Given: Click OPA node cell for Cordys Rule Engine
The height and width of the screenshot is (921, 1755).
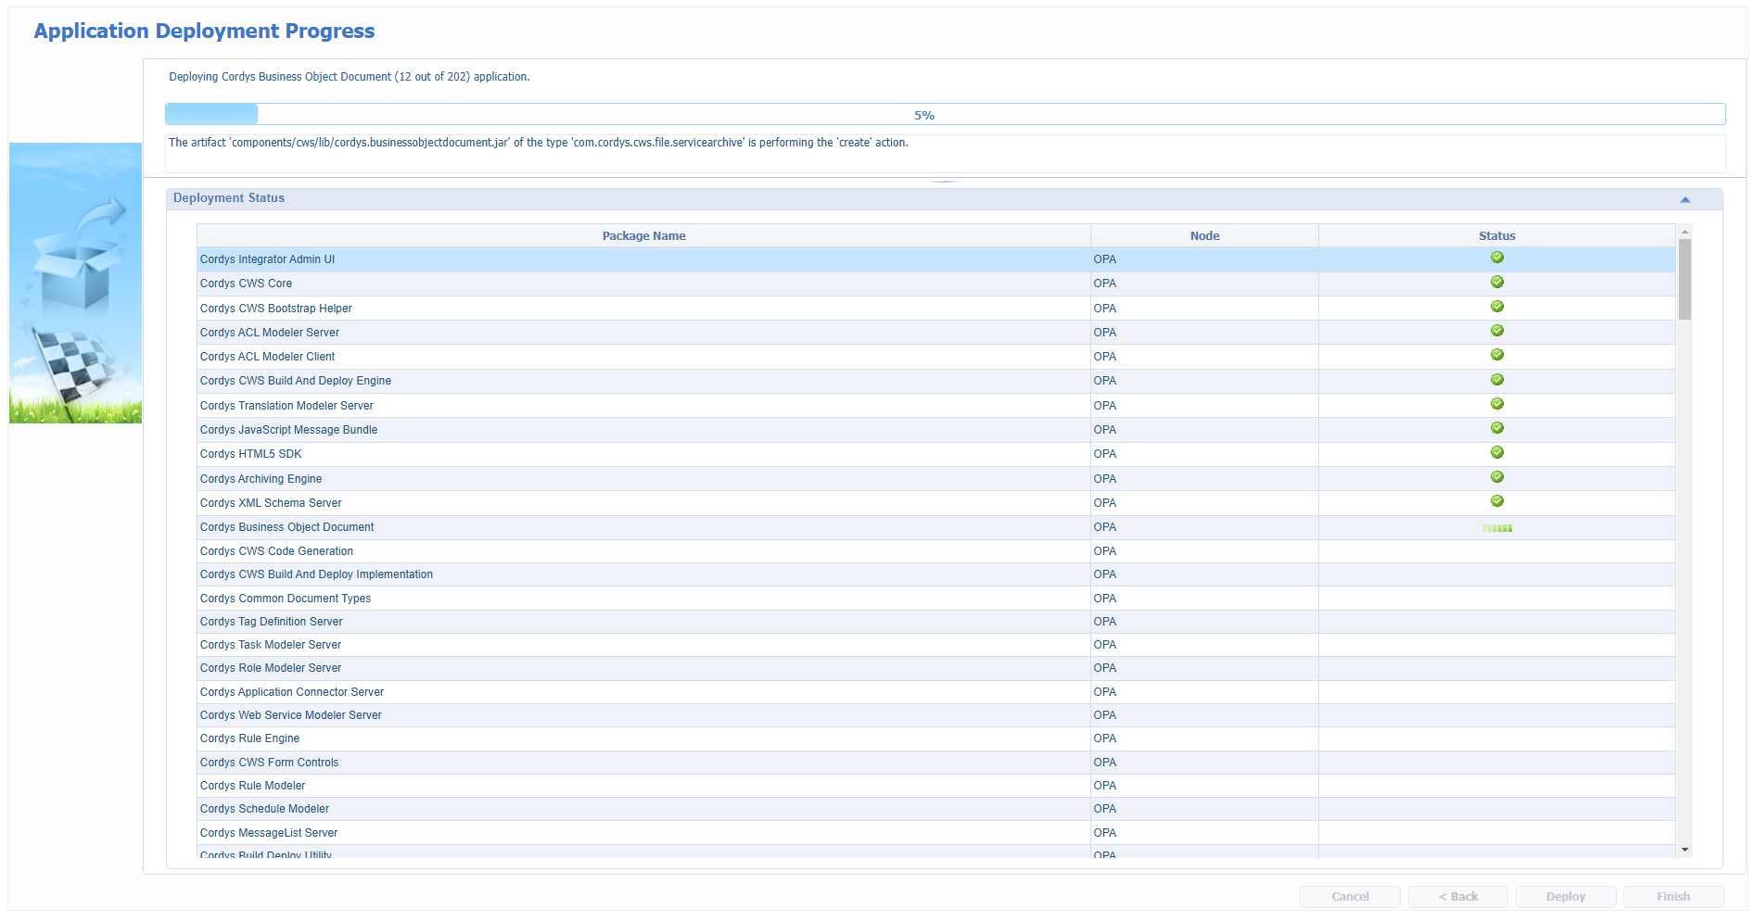Looking at the screenshot, I should tap(1204, 738).
